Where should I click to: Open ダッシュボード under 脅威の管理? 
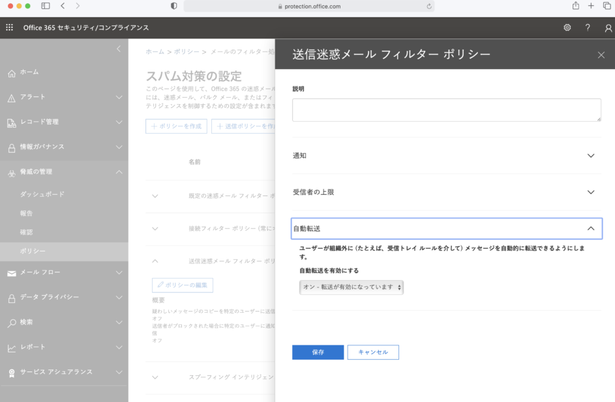[x=42, y=194]
